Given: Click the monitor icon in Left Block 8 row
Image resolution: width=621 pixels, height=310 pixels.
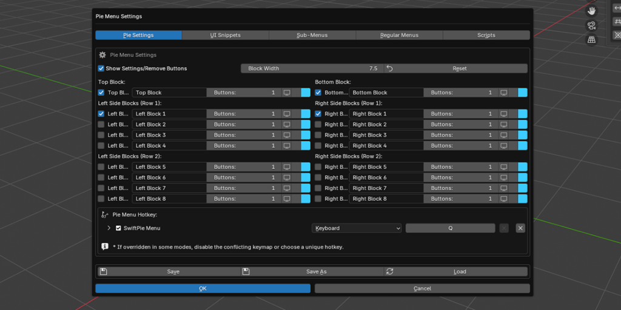Looking at the screenshot, I should tap(287, 199).
